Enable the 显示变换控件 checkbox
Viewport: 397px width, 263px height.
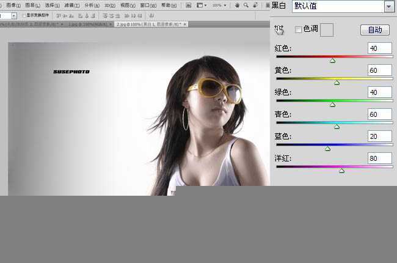point(24,15)
